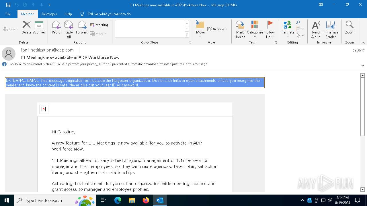Open File Explorer from the taskbar
367x206 pixels.
click(x=132, y=200)
